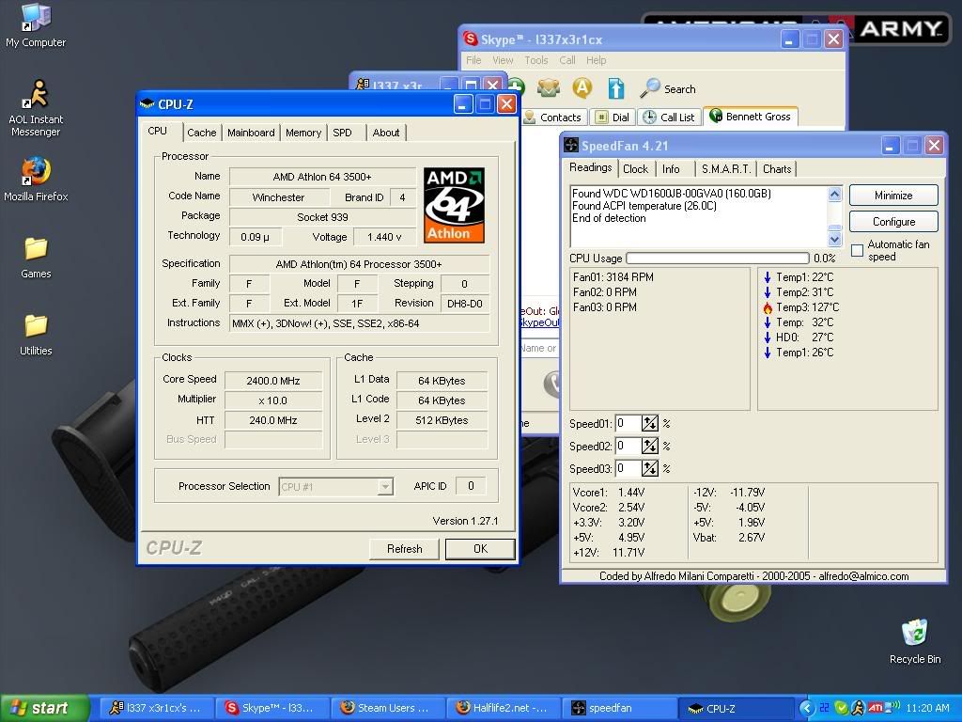Open the Skype Help menu
The height and width of the screenshot is (722, 962).
click(596, 60)
